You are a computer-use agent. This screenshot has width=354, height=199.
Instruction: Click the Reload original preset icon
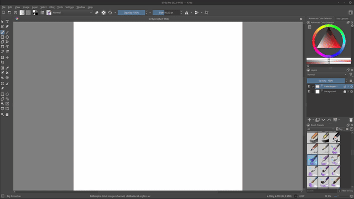point(110,13)
